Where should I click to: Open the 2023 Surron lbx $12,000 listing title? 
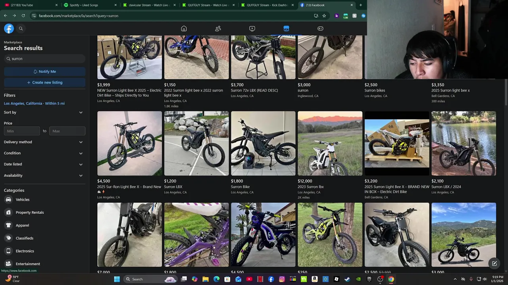(x=311, y=187)
